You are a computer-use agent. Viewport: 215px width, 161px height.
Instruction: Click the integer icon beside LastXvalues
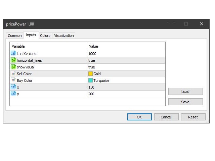click(x=13, y=53)
